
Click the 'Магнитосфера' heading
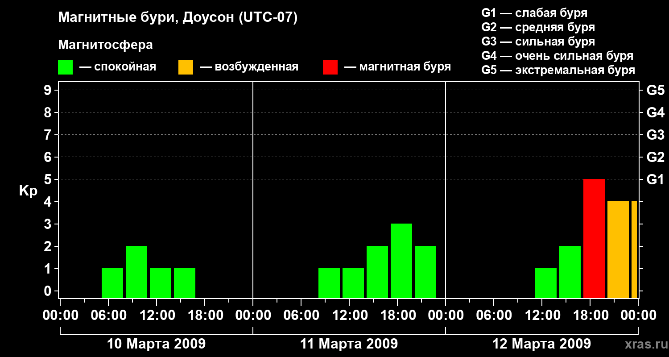(x=105, y=45)
